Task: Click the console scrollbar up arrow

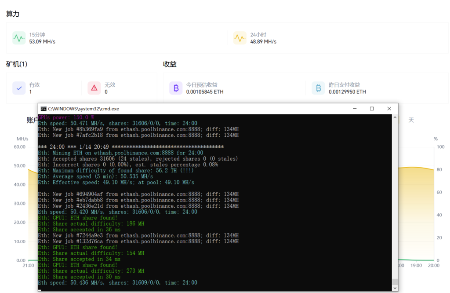Action: click(x=395, y=118)
